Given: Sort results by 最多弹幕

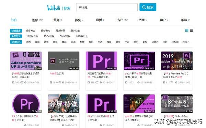Looking at the screenshot, I should (x=60, y=31).
